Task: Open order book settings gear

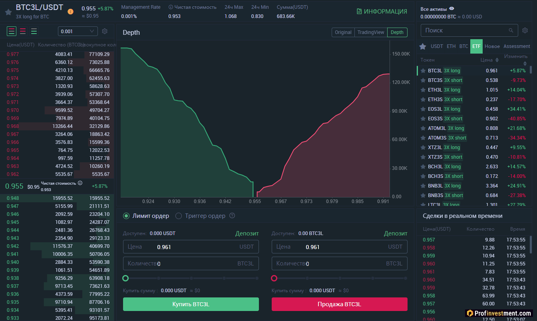Action: tap(105, 31)
